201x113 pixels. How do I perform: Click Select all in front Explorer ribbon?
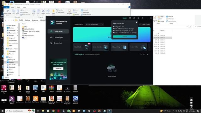click(x=84, y=10)
